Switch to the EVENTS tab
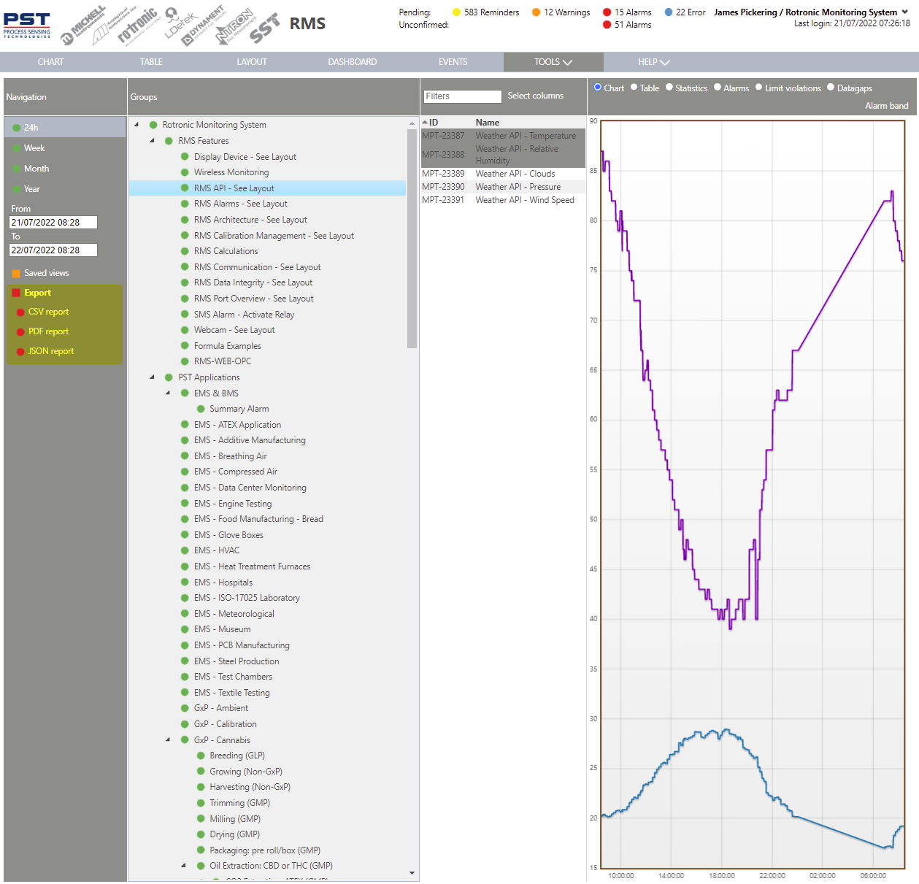 (453, 62)
